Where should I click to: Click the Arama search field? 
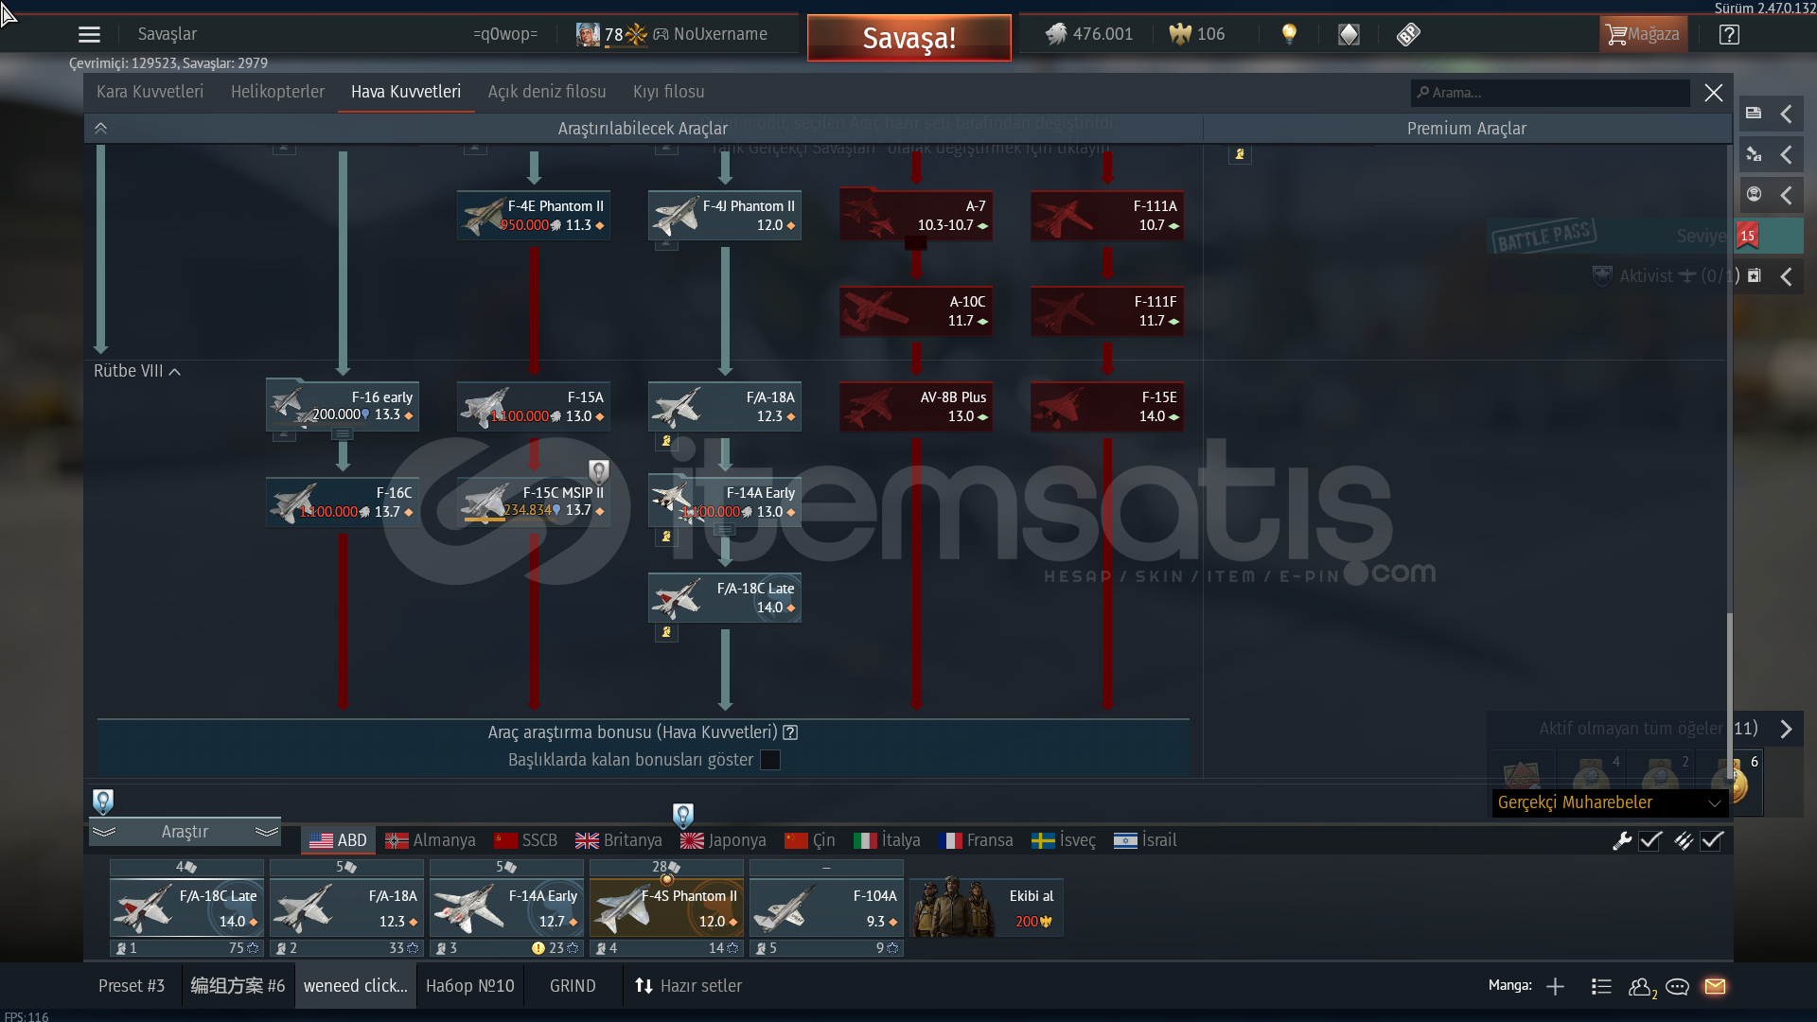[1552, 93]
